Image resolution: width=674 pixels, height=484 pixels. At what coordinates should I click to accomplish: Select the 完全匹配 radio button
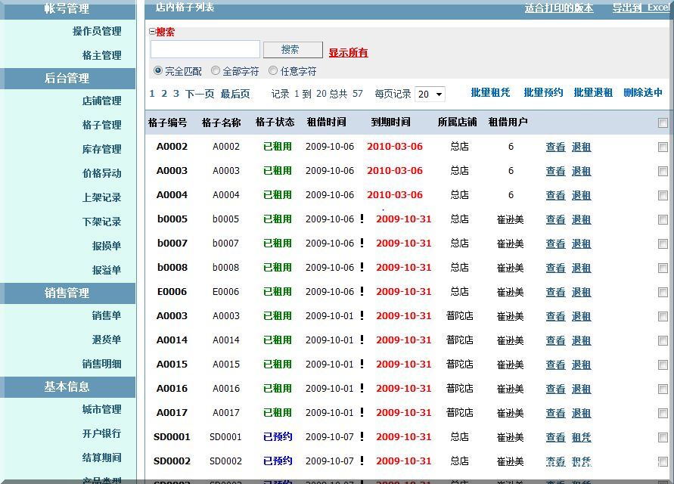click(x=158, y=70)
